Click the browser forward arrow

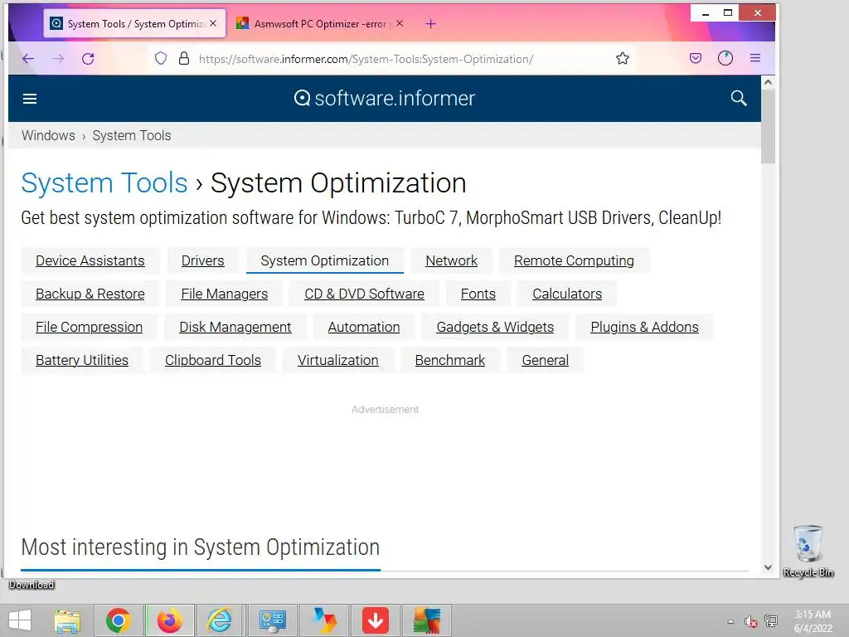(58, 59)
